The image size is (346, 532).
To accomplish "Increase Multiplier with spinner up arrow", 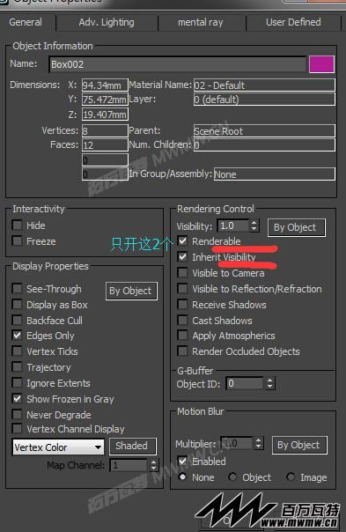I will 259,440.
